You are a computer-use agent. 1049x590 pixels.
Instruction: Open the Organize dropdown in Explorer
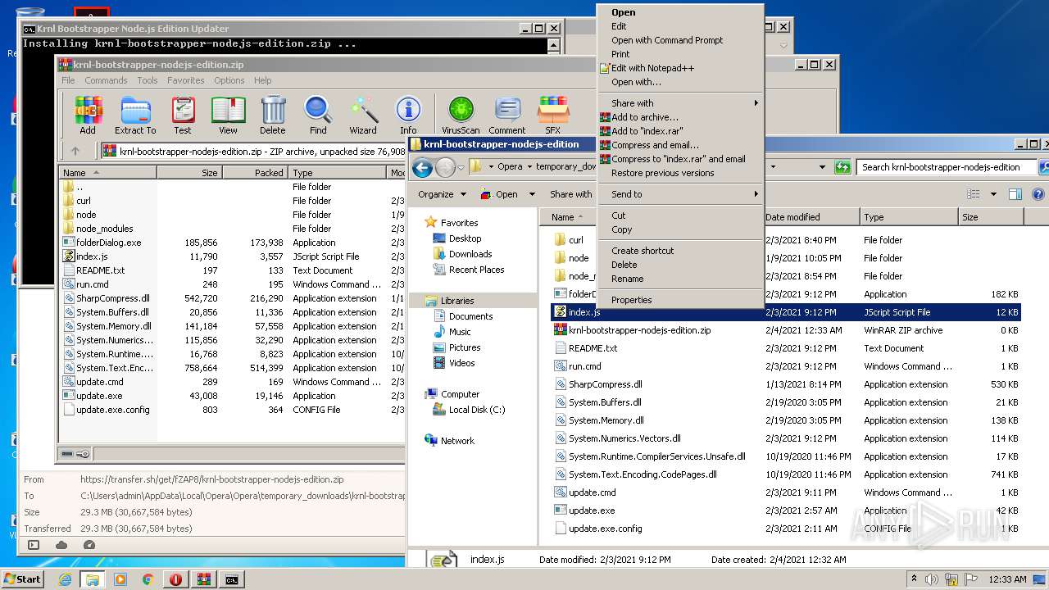click(442, 194)
